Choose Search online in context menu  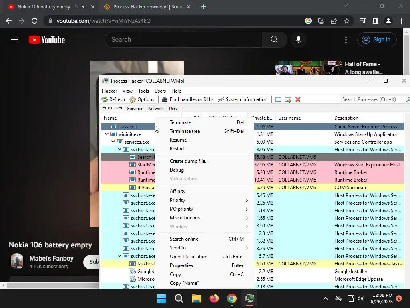[x=205, y=239]
